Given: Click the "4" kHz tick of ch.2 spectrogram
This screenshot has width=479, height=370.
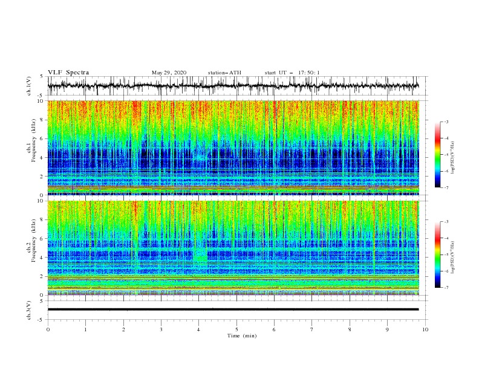Looking at the screenshot, I should (x=43, y=258).
